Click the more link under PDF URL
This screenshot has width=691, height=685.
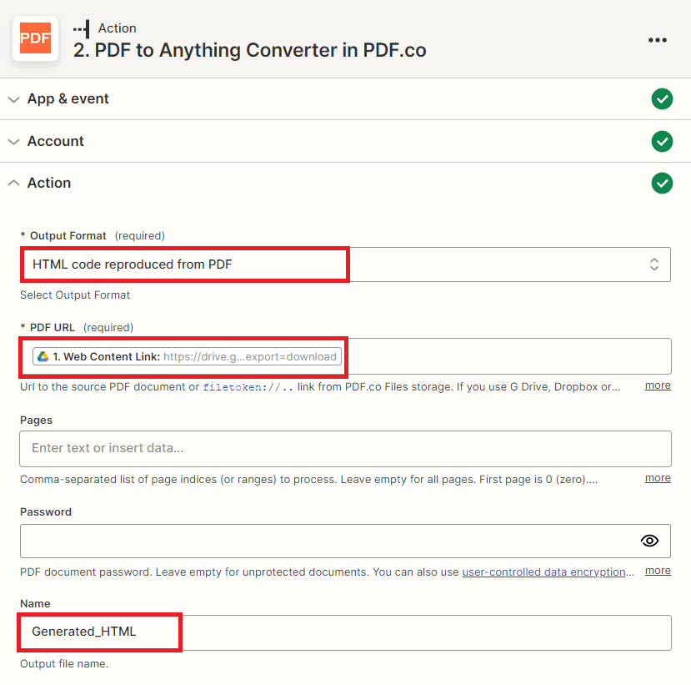pyautogui.click(x=658, y=385)
